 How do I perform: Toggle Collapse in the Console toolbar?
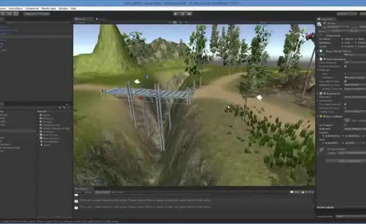[x=88, y=192]
